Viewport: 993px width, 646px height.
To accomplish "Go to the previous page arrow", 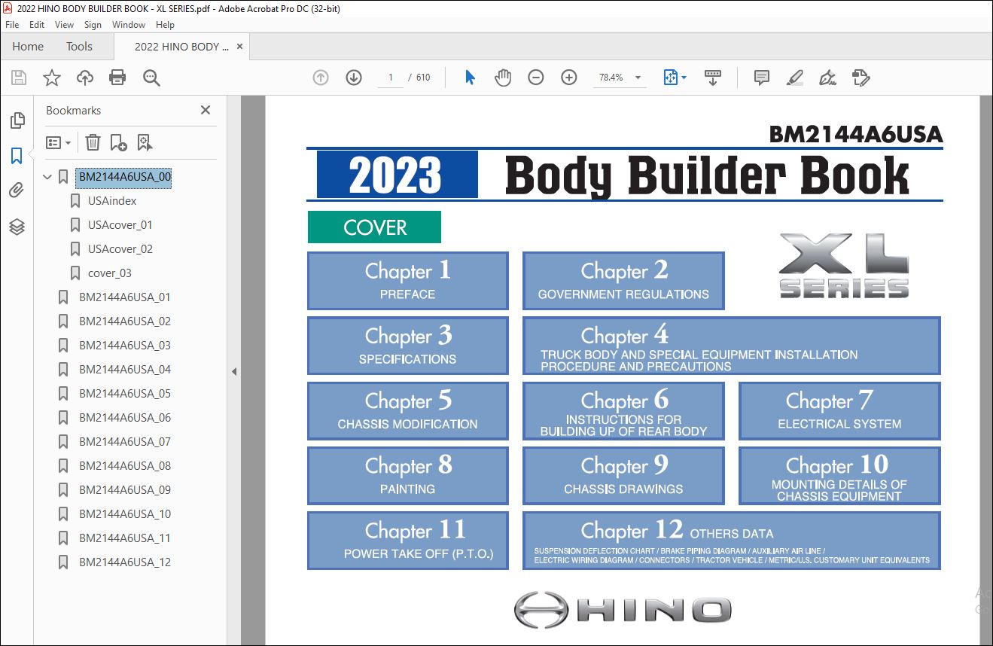I will (321, 77).
